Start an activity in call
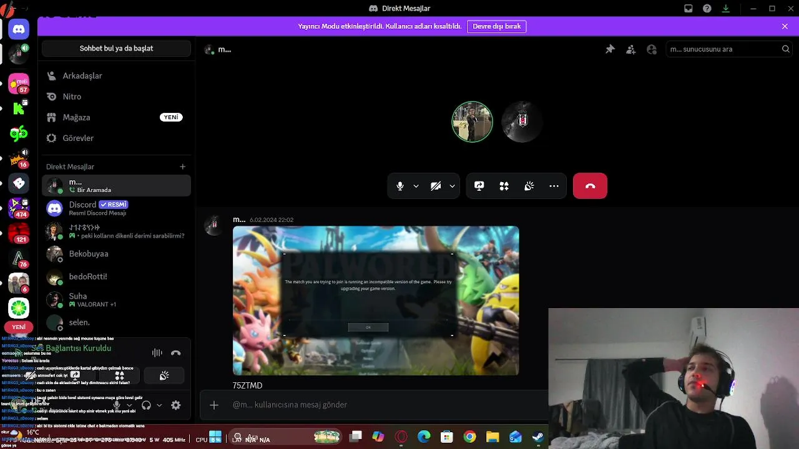Viewport: 799px width, 449px height. (504, 186)
